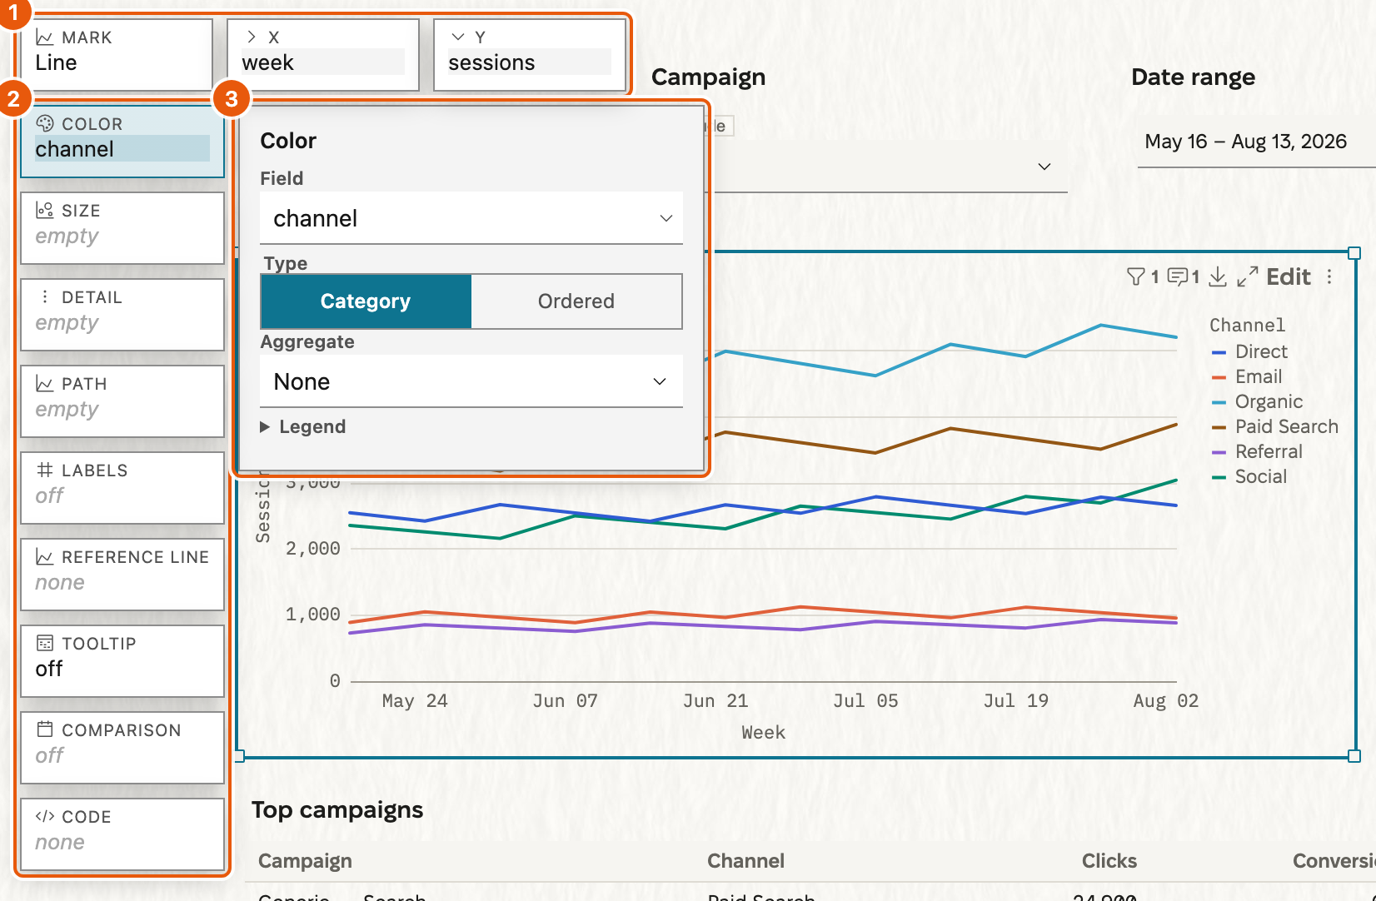Image resolution: width=1376 pixels, height=901 pixels.
Task: Click Email legend color swatch
Action: pyautogui.click(x=1219, y=377)
